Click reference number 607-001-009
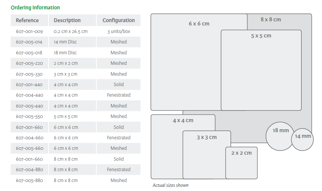 point(29,31)
